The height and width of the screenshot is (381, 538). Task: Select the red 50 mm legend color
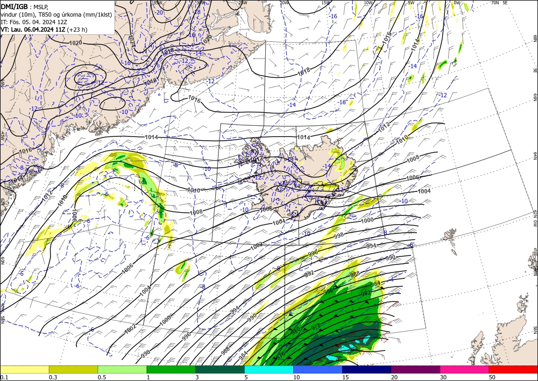[513, 369]
